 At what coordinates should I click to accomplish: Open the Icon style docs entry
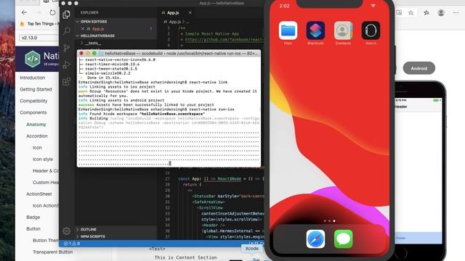[43, 159]
